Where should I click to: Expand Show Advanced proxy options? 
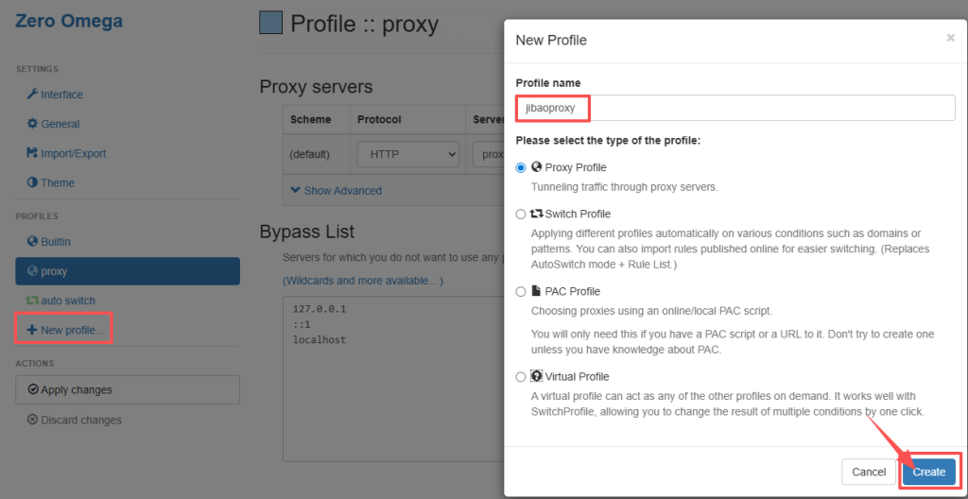(x=336, y=191)
